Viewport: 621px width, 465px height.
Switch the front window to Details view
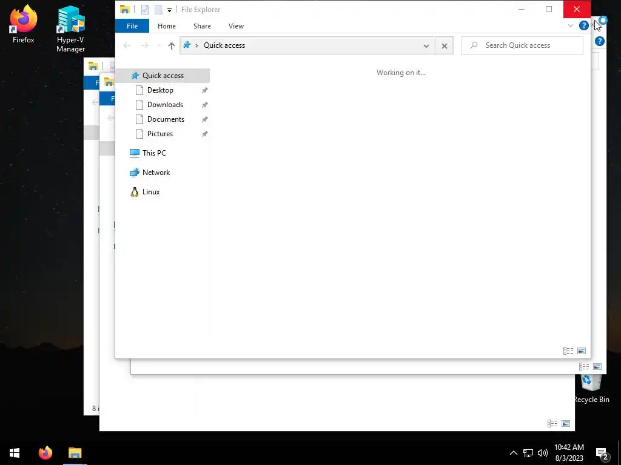[x=568, y=351]
